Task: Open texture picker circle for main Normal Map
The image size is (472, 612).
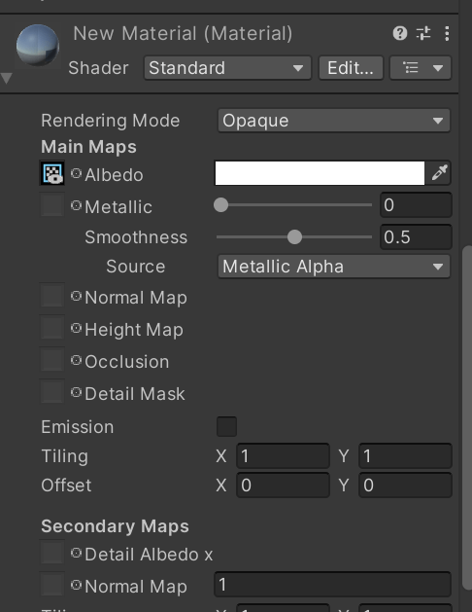Action: pyautogui.click(x=77, y=296)
